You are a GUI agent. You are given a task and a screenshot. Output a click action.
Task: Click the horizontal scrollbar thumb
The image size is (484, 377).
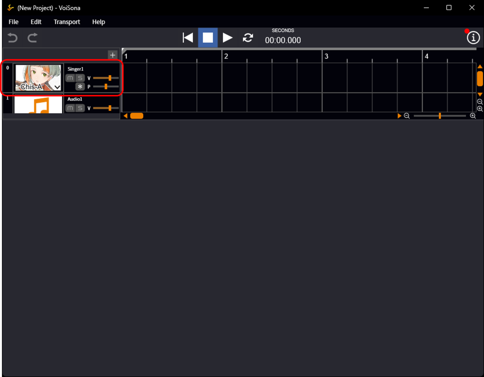(x=137, y=116)
